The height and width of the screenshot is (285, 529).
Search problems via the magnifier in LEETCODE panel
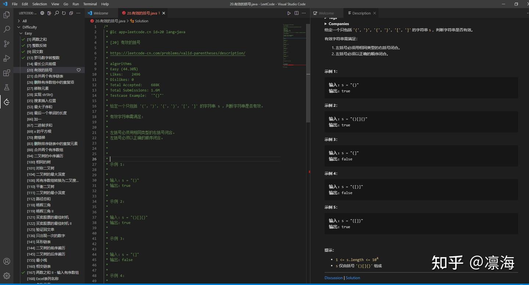pyautogui.click(x=57, y=13)
